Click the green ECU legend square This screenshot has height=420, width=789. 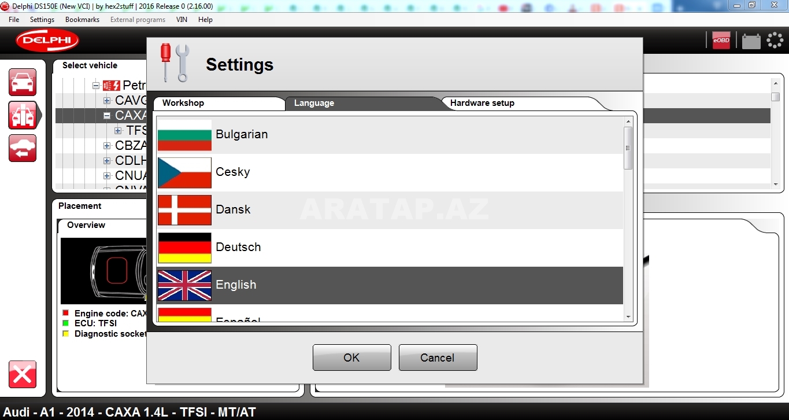click(65, 323)
